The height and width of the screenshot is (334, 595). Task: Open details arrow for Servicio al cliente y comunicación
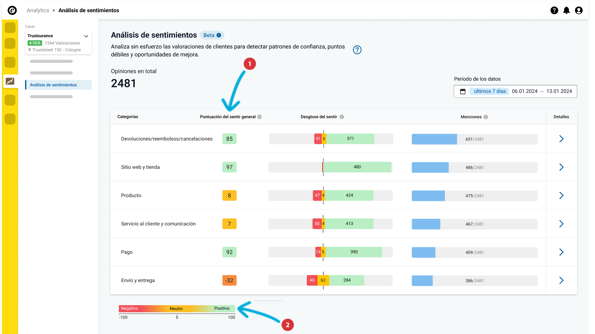point(561,224)
